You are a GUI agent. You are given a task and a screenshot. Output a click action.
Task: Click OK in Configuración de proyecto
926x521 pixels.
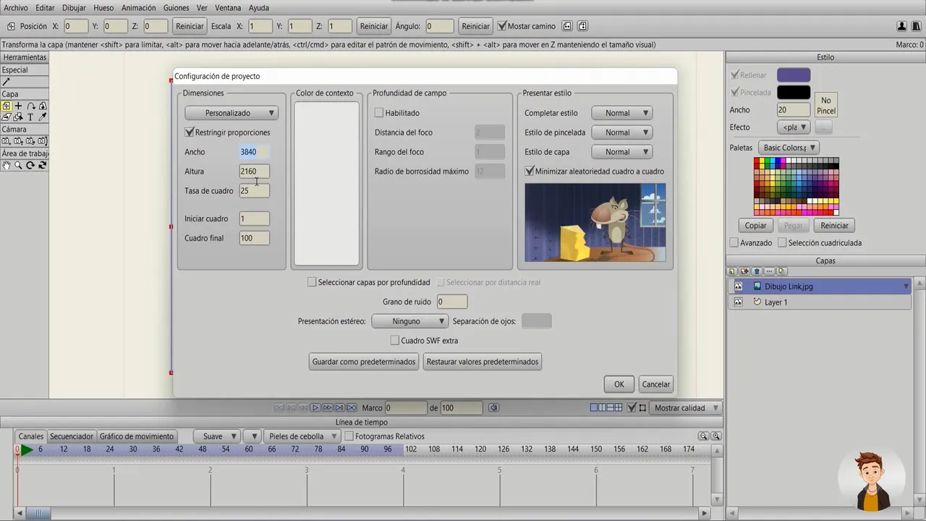pyautogui.click(x=619, y=384)
